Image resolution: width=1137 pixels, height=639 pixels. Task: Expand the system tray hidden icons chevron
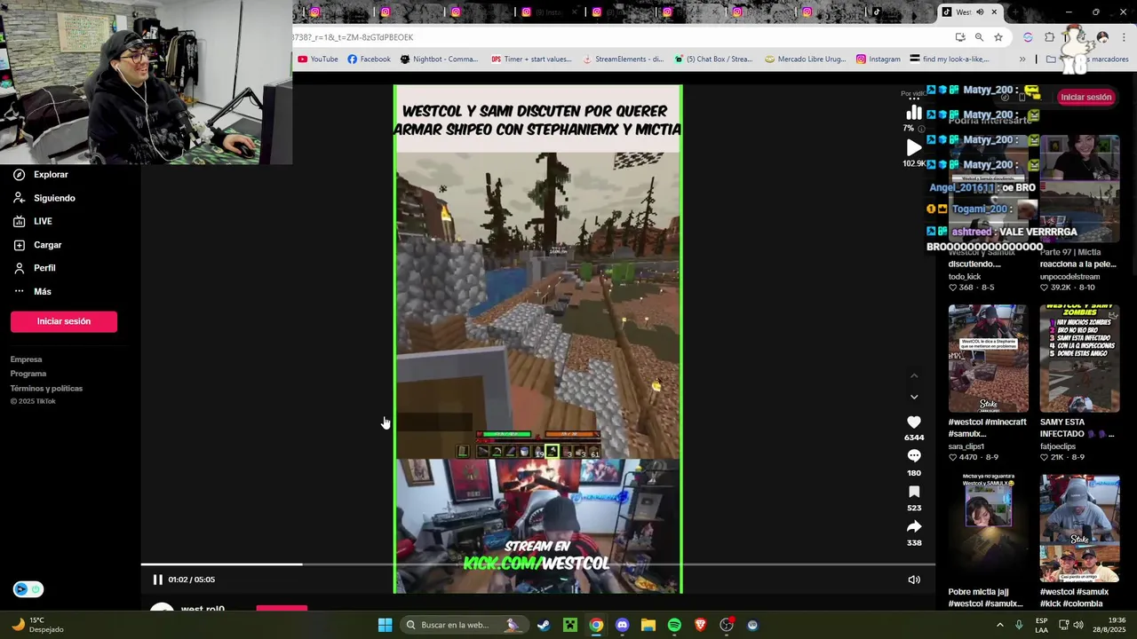click(999, 625)
